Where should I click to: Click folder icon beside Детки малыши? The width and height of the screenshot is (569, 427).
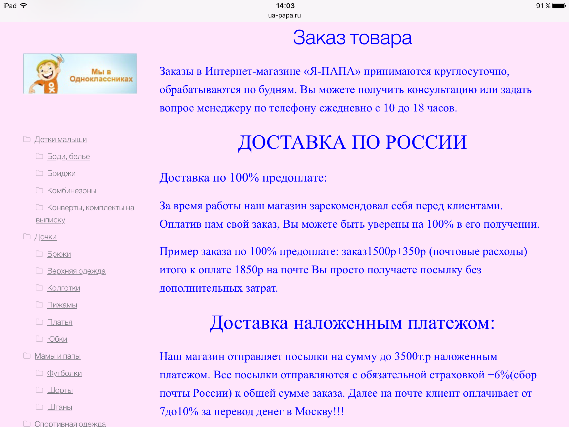[x=27, y=139]
